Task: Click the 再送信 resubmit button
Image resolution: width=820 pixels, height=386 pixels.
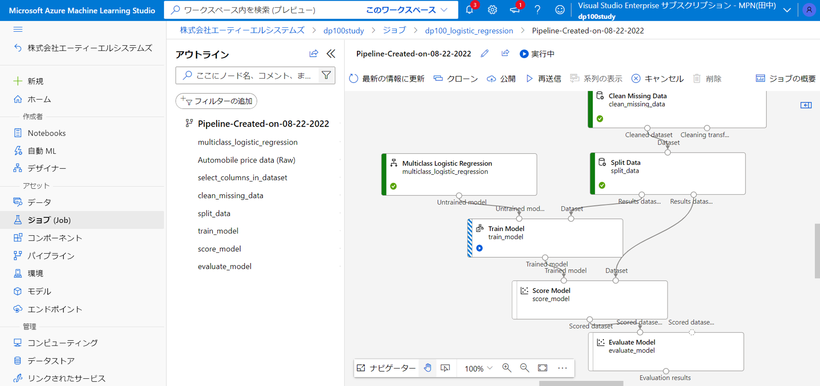Action: [543, 79]
